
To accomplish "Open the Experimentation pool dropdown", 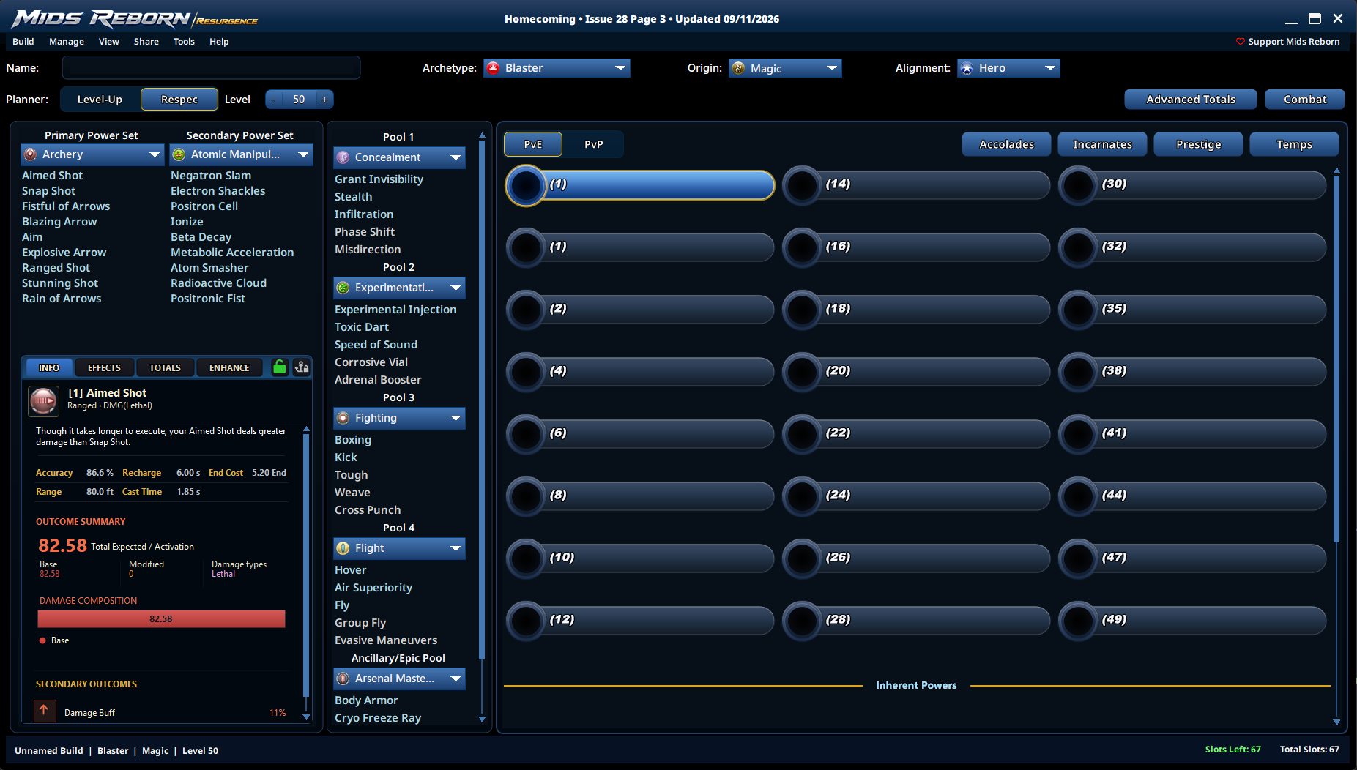I will pos(399,288).
